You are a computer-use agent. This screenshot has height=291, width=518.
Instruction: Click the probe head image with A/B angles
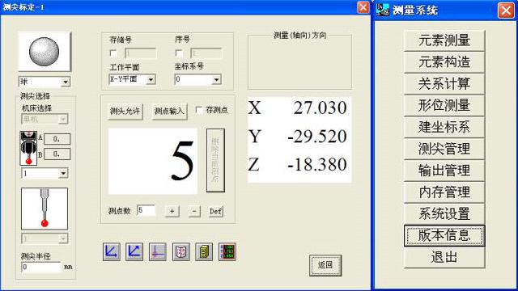click(28, 148)
